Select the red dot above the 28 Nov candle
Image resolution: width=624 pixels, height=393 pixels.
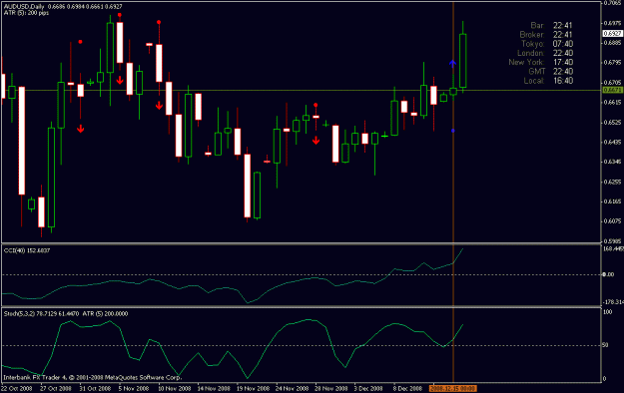point(315,105)
